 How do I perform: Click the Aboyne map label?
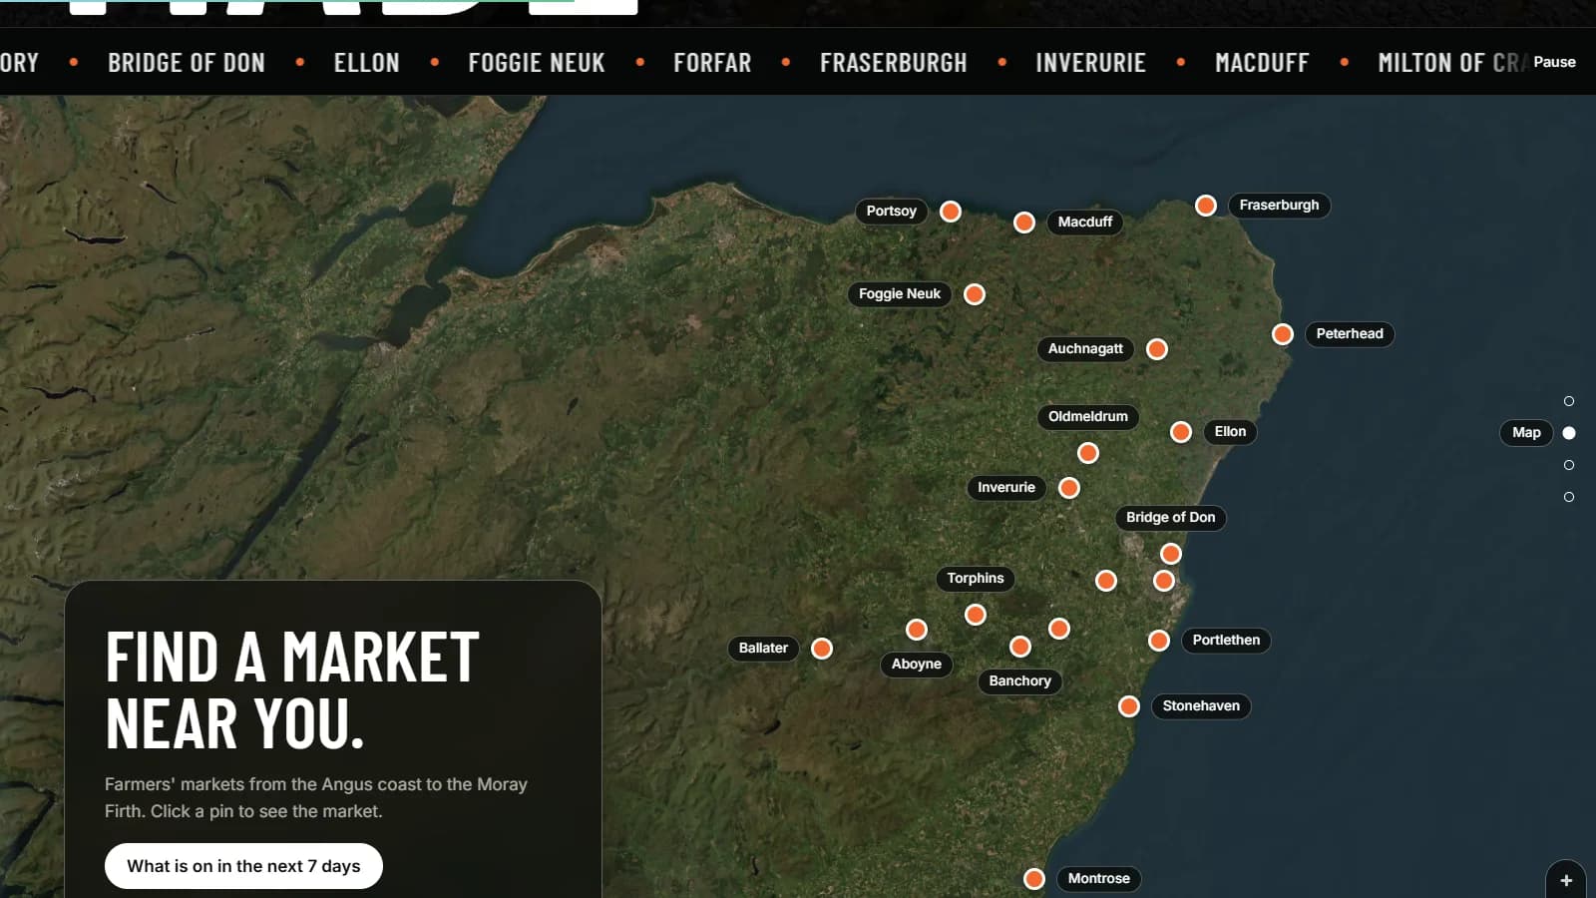coord(917,665)
